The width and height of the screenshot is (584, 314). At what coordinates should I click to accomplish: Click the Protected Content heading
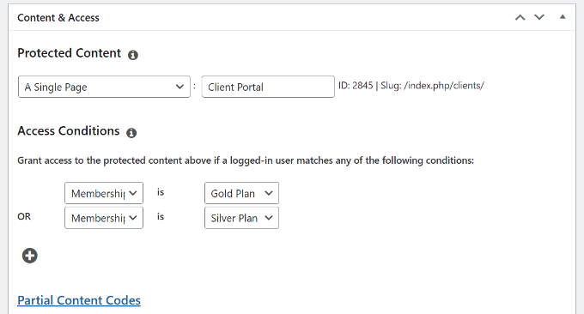(x=70, y=53)
